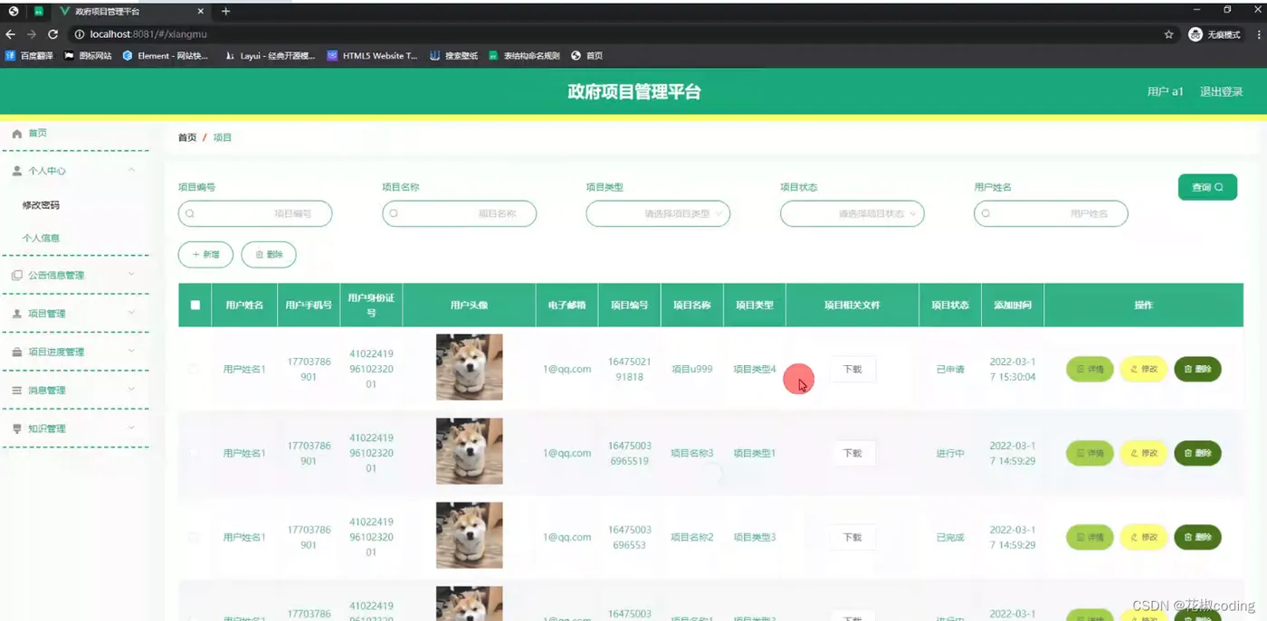Open the browser three-dot menu
Image resolution: width=1267 pixels, height=621 pixels.
pyautogui.click(x=1259, y=34)
